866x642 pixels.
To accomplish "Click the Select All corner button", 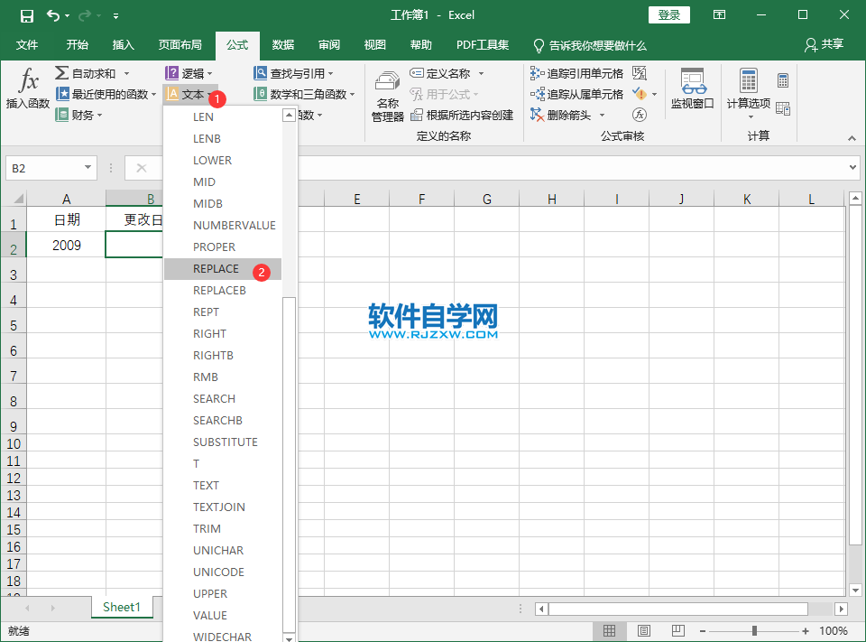I will pos(14,198).
